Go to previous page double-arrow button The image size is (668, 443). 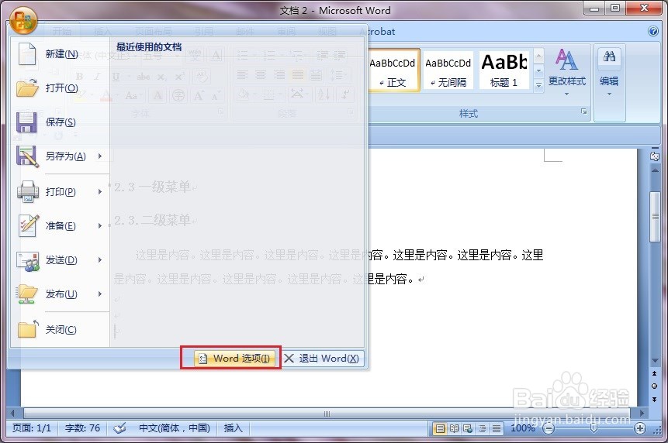coord(654,373)
